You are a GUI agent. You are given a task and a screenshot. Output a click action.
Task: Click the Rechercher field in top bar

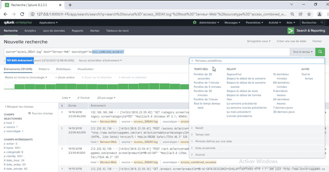(312, 22)
